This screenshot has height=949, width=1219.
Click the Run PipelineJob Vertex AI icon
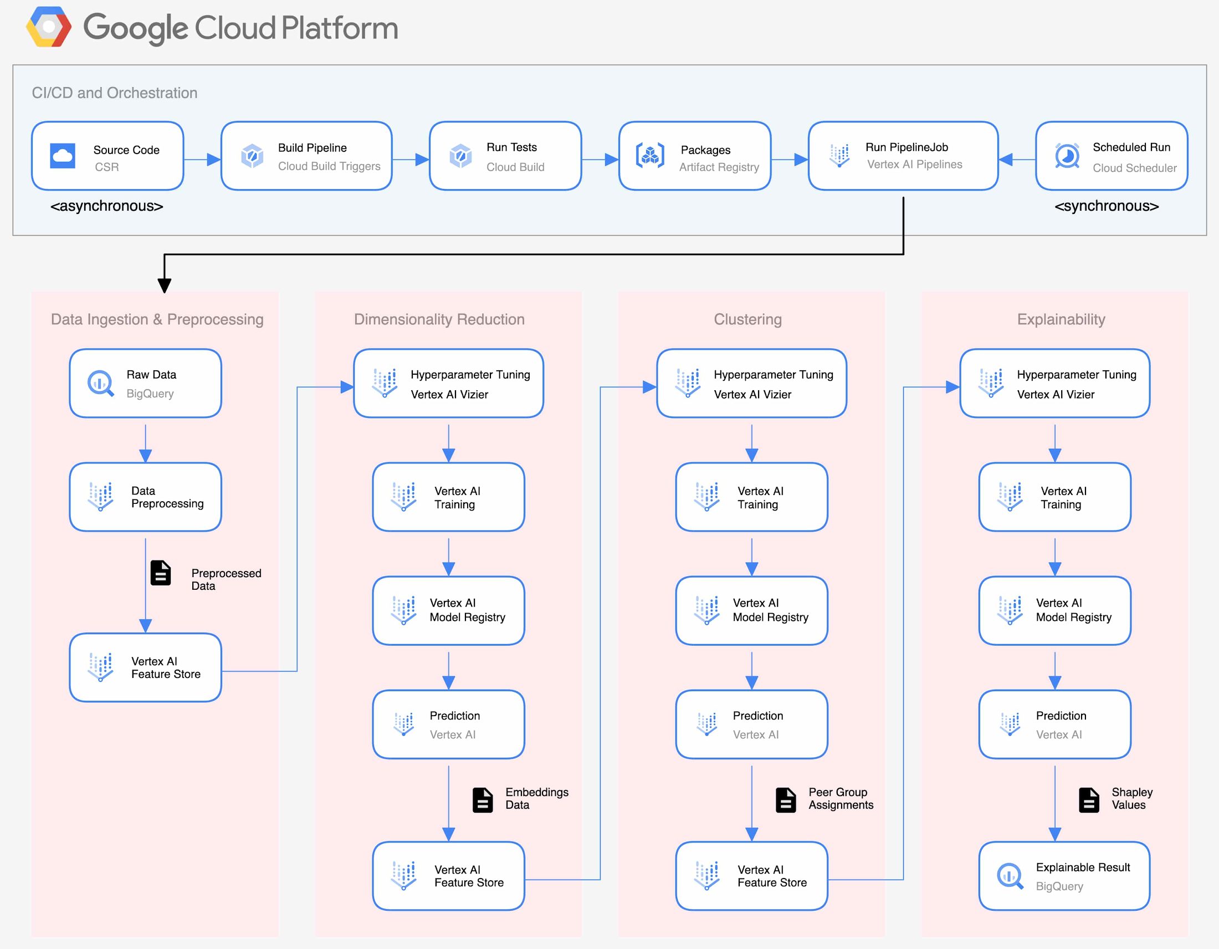coord(839,156)
